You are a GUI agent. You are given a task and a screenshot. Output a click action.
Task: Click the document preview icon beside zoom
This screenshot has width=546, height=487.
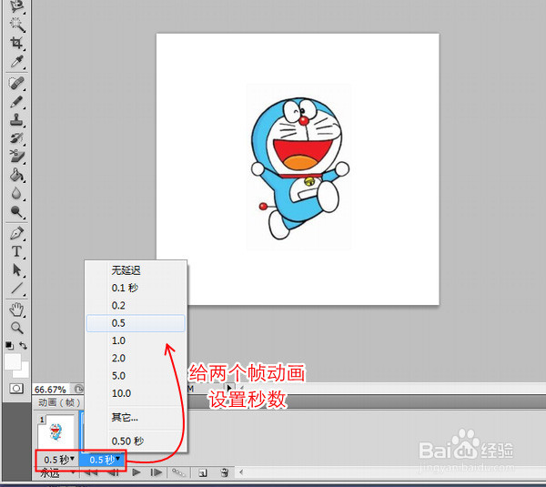79,389
